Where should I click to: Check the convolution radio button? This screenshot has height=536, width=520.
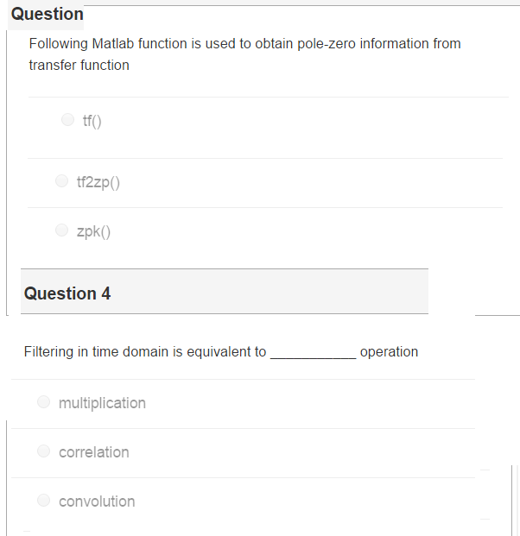coord(43,501)
